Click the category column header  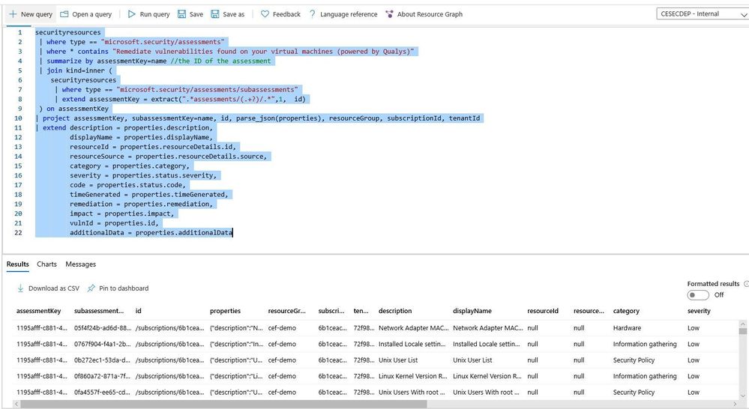626,311
